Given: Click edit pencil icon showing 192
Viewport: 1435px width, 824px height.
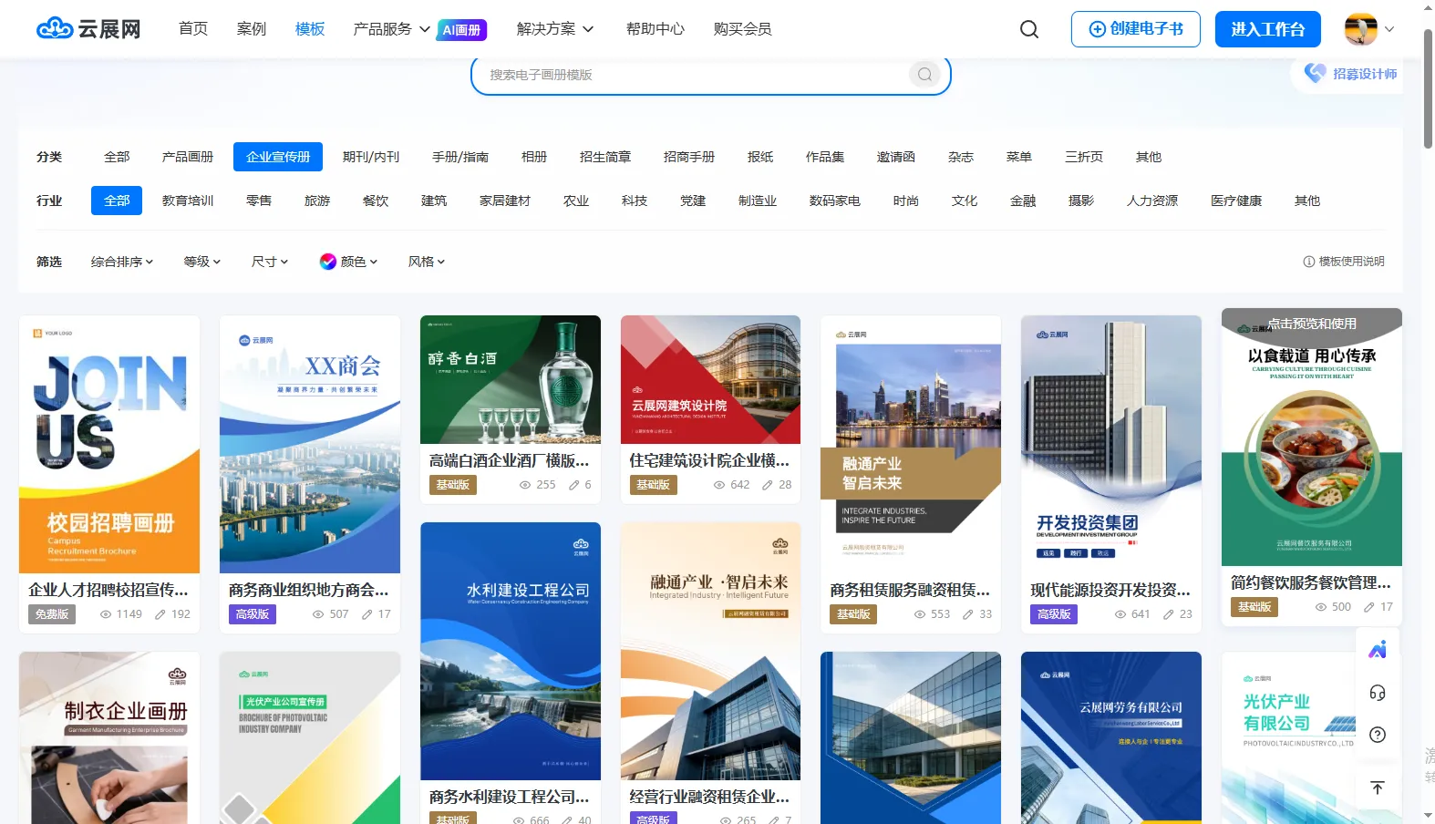Looking at the screenshot, I should point(160,614).
